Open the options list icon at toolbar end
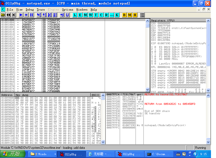 point(142,15)
